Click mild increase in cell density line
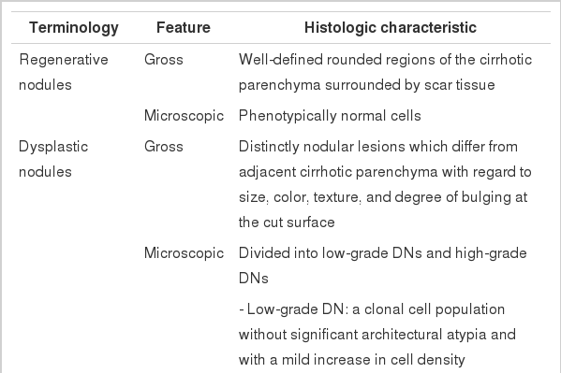Viewport: 561px width, 373px height. [x=352, y=359]
